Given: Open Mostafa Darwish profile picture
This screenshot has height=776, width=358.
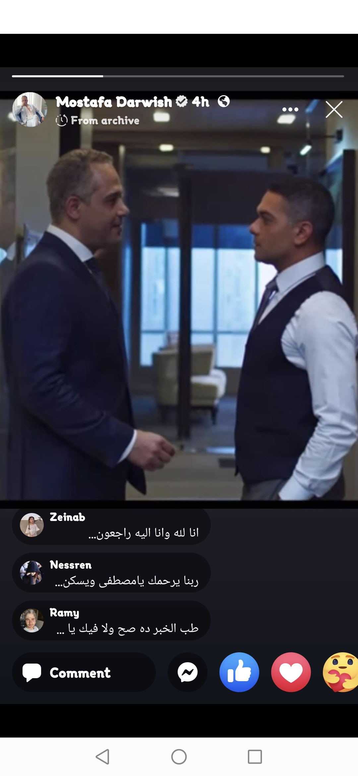Looking at the screenshot, I should click(x=30, y=109).
